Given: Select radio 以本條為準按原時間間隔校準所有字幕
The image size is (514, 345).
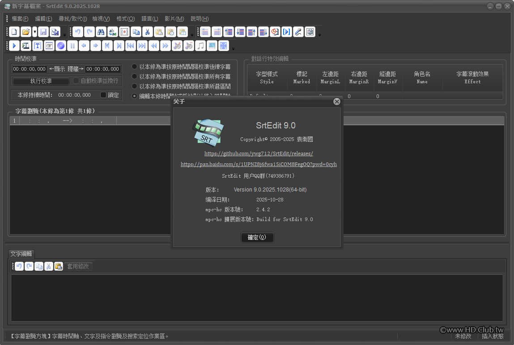Looking at the screenshot, I should point(134,77).
